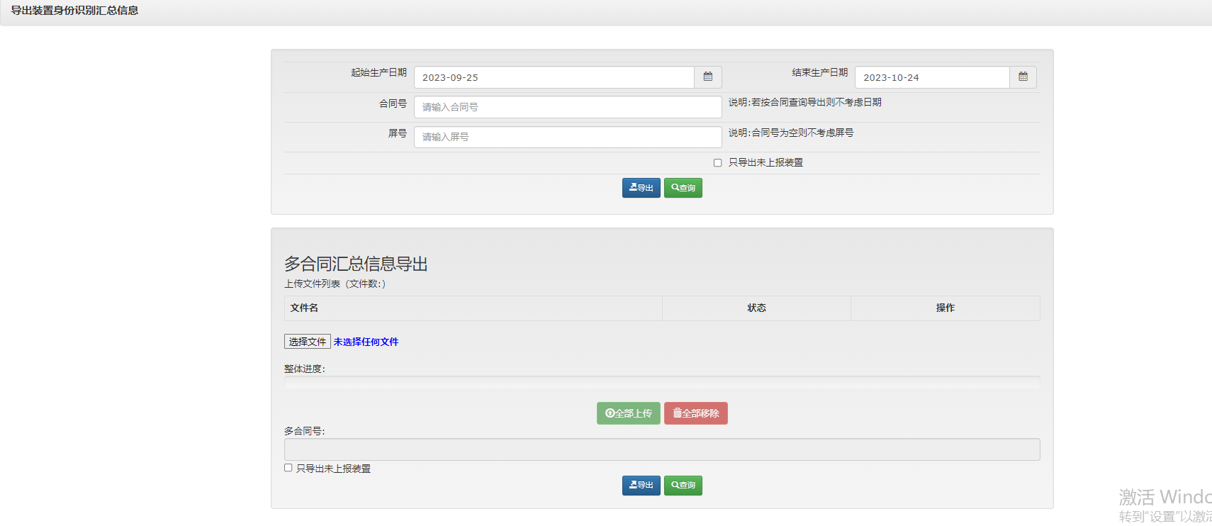
Task: Click the 状态 column header
Action: coord(757,308)
